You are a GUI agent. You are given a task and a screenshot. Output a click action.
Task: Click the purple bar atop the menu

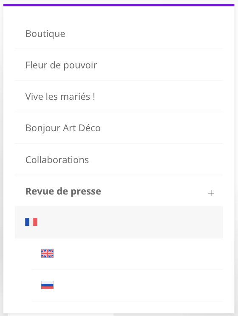tap(119, 5)
